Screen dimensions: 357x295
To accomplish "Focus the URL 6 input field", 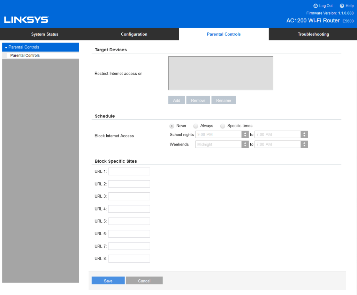I will (x=129, y=234).
